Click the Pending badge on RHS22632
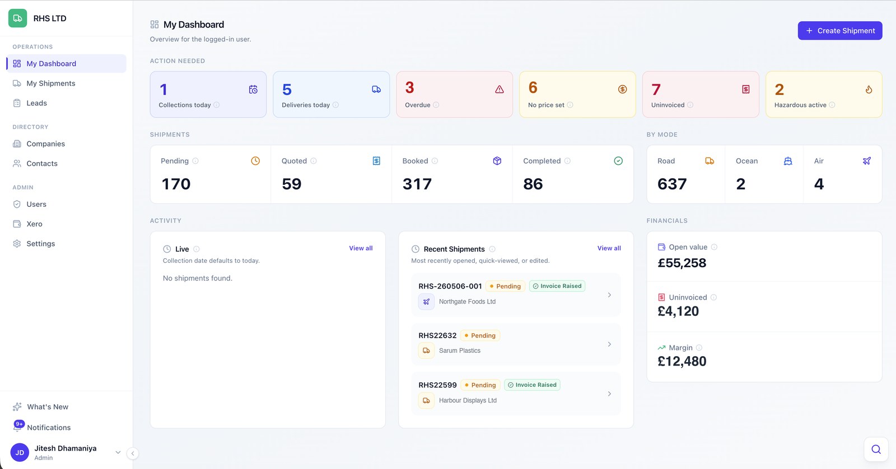 click(x=480, y=335)
